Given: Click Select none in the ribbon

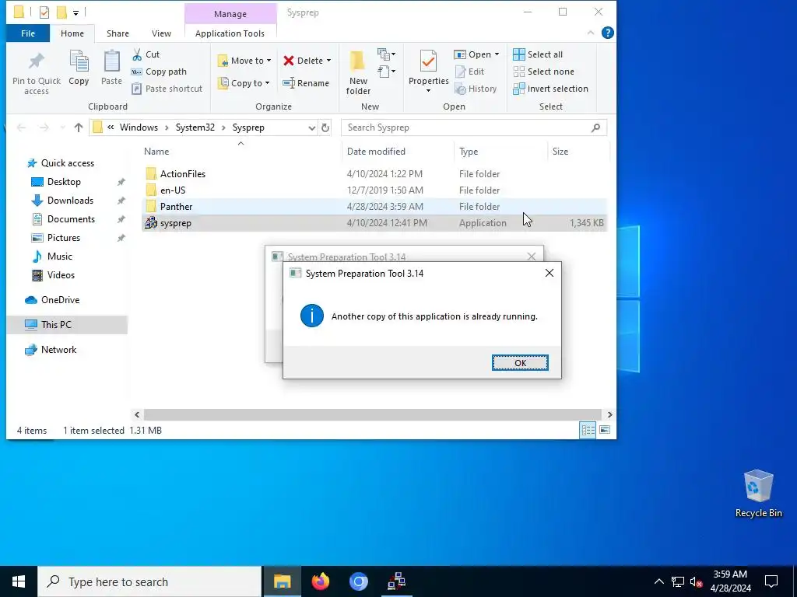Looking at the screenshot, I should [x=543, y=72].
